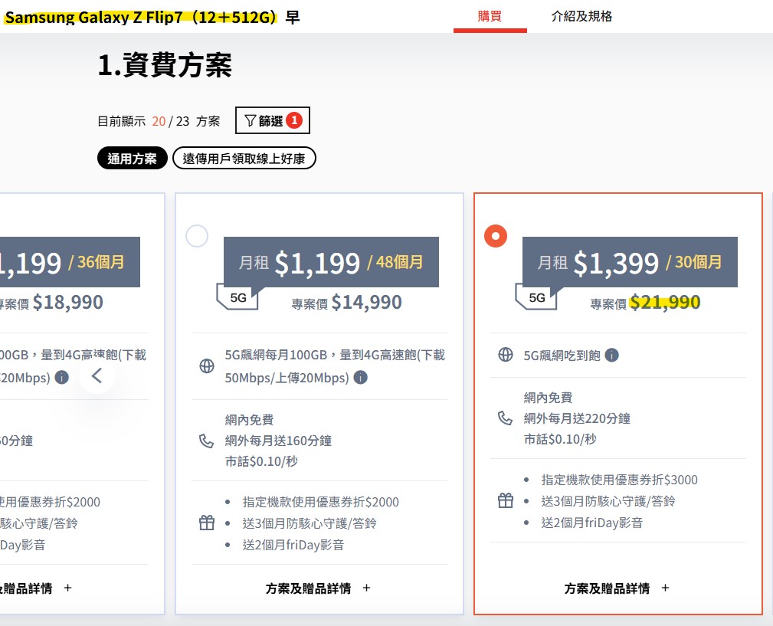Switch to the 購買 tab
Viewport: 773px width, 626px height.
[x=490, y=16]
